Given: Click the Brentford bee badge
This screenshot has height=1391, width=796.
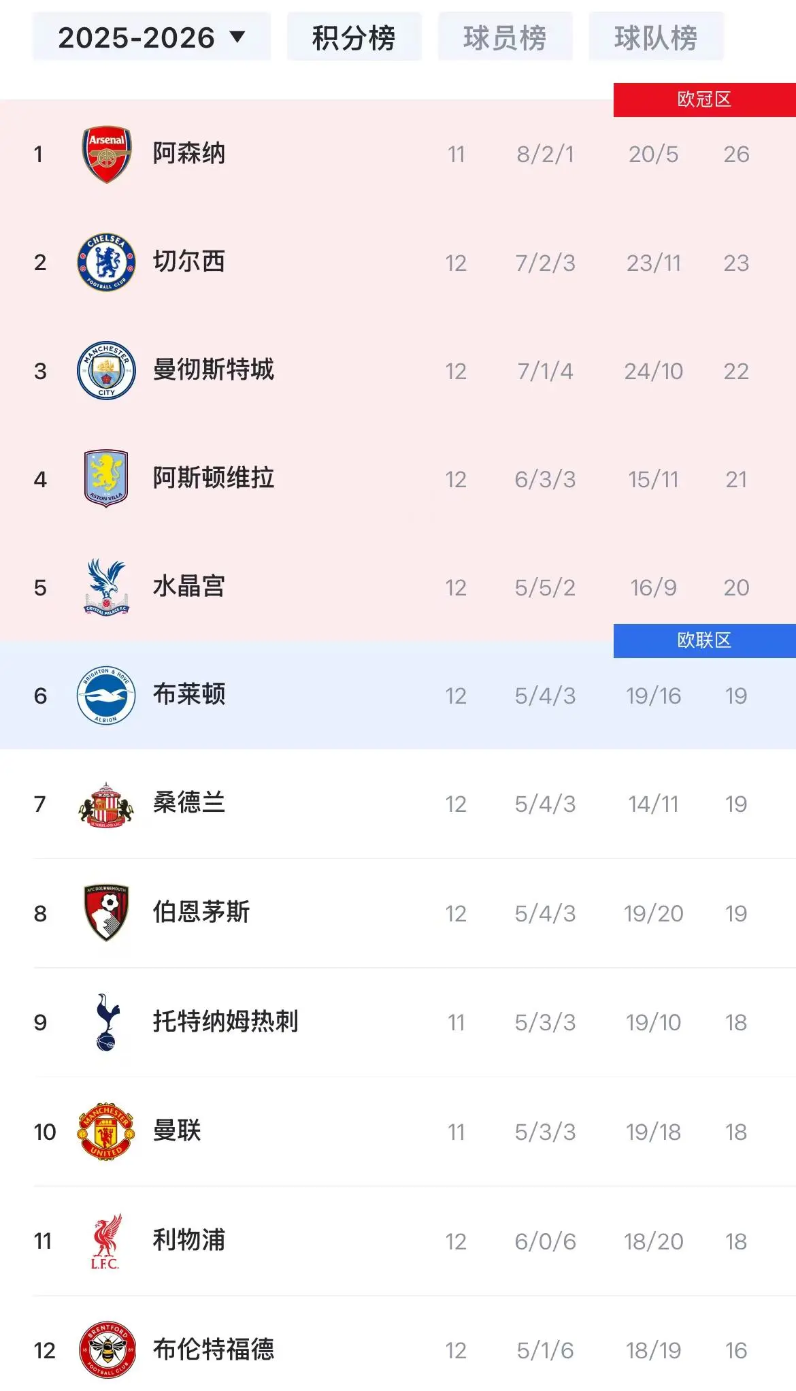Looking at the screenshot, I should pos(106,1350).
